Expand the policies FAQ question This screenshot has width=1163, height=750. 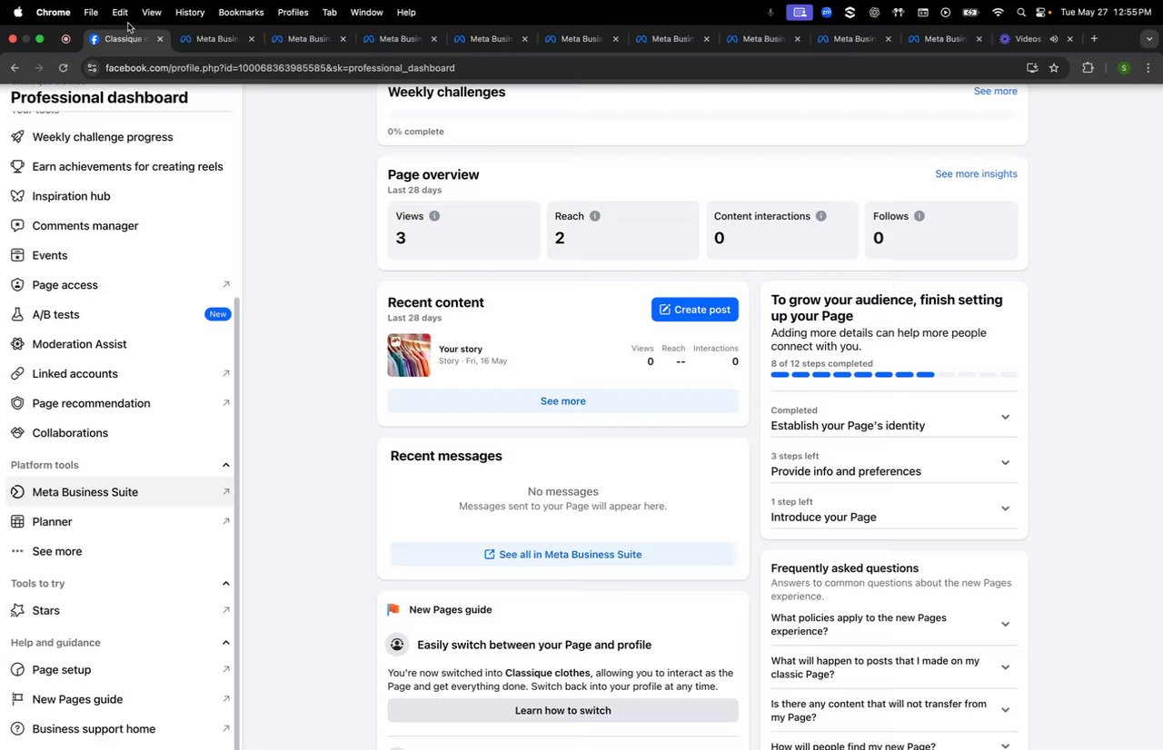(x=1005, y=625)
